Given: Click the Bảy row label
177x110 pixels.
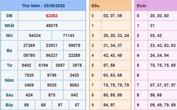Looking at the screenshot, I should coord(9,105).
